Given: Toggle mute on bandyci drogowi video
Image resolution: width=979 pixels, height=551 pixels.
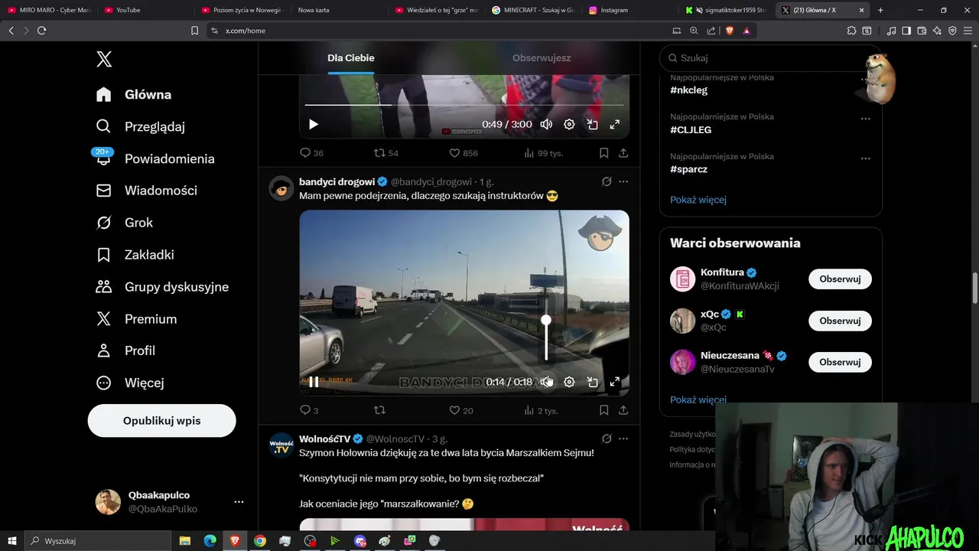Looking at the screenshot, I should click(546, 382).
